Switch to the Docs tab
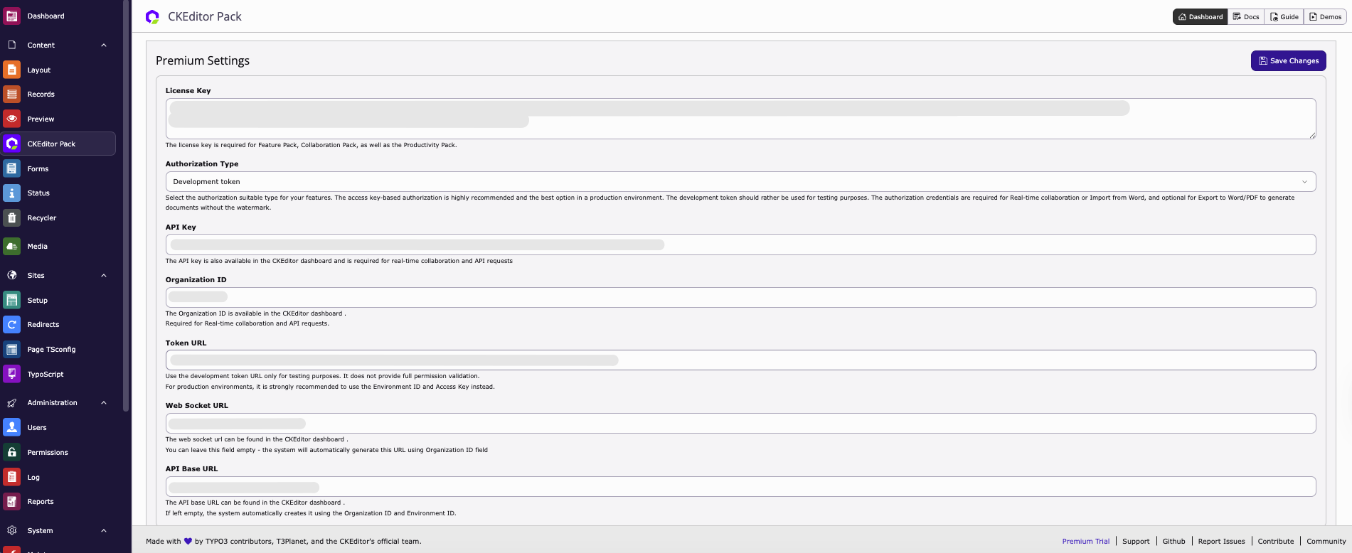The image size is (1352, 553). point(1246,16)
